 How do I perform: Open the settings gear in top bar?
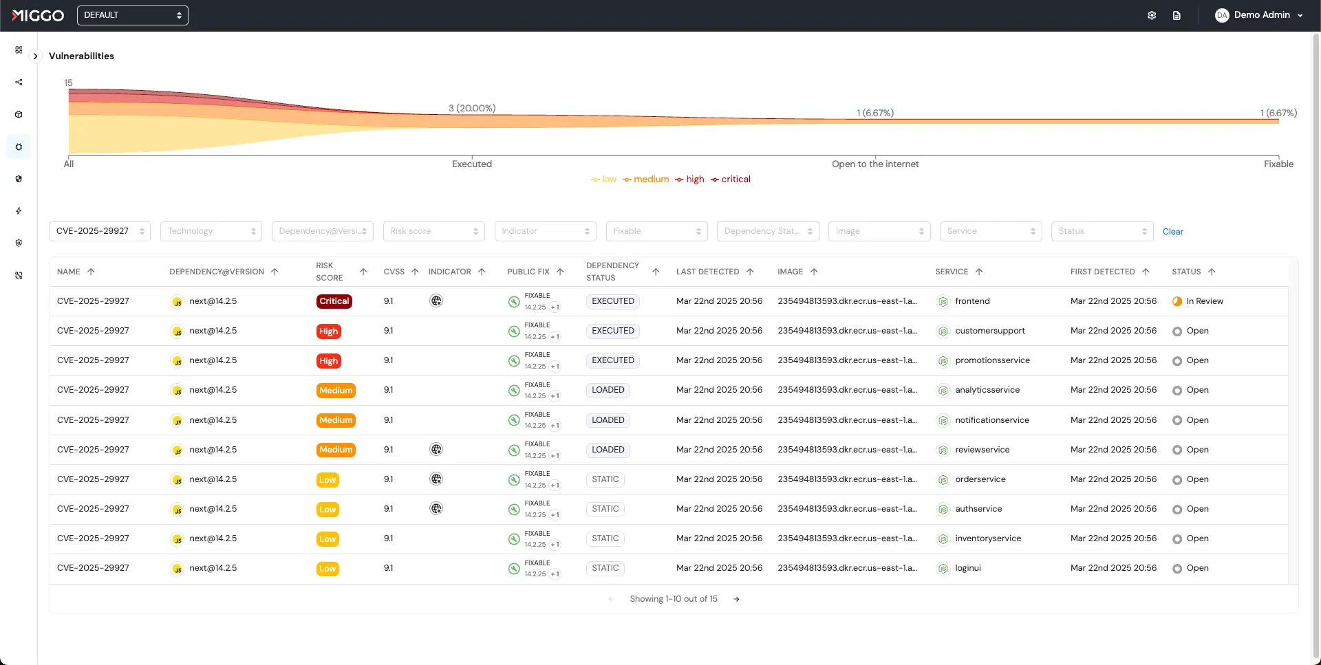[1152, 15]
